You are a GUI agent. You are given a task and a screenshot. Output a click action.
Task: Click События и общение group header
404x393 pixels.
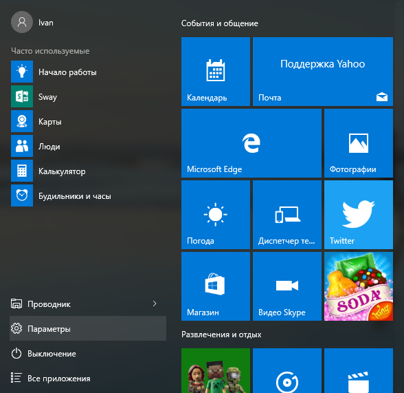pos(220,23)
